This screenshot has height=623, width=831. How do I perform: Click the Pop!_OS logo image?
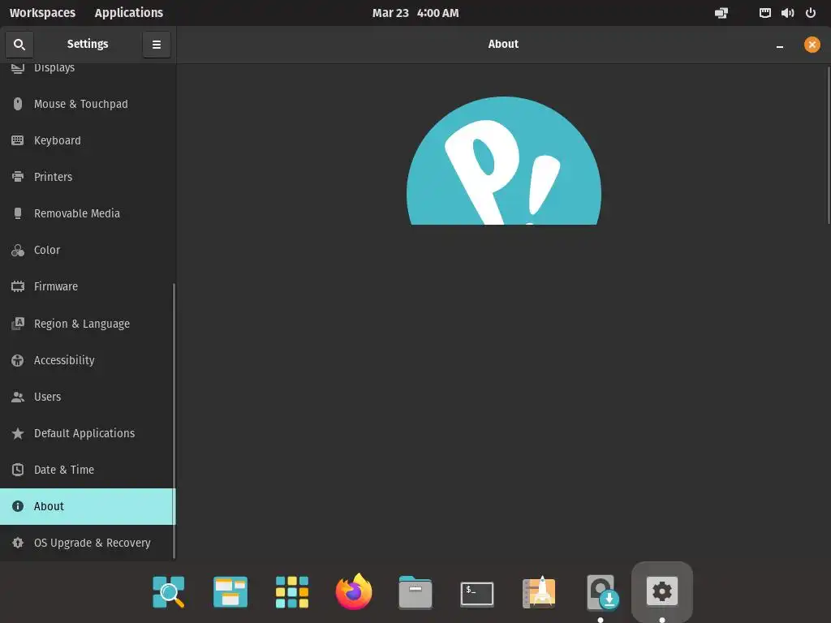coord(503,161)
